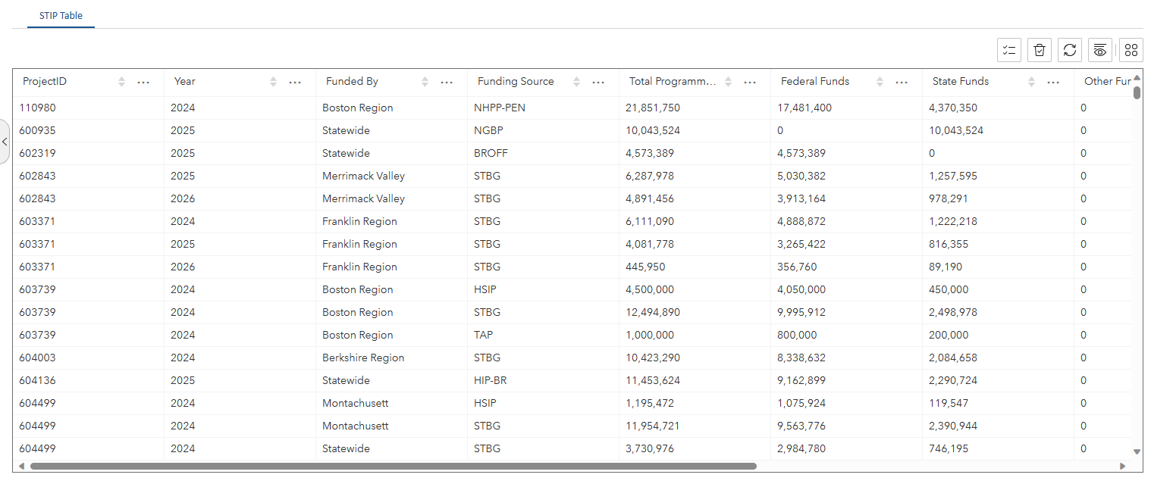The height and width of the screenshot is (484, 1151).
Task: Select the Berkshire Region project row
Action: point(363,358)
